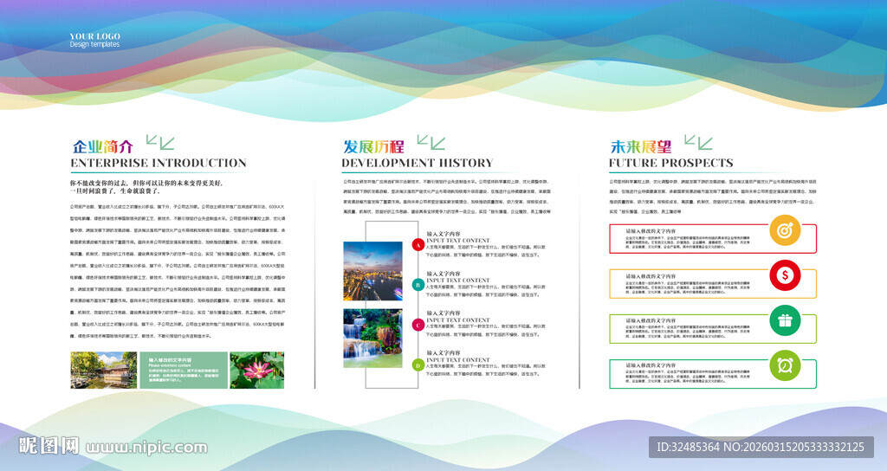Click the DEVELOPMENT HISTORY title
The image size is (887, 471).
418,164
